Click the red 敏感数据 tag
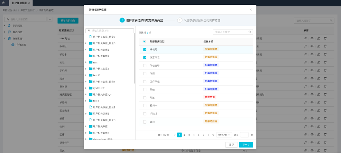Screen dimensions: 341x153 (x=210, y=97)
